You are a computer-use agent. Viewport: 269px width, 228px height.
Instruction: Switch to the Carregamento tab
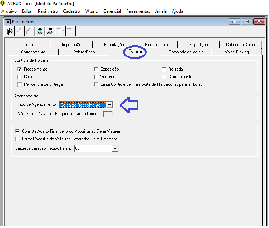pyautogui.click(x=33, y=52)
